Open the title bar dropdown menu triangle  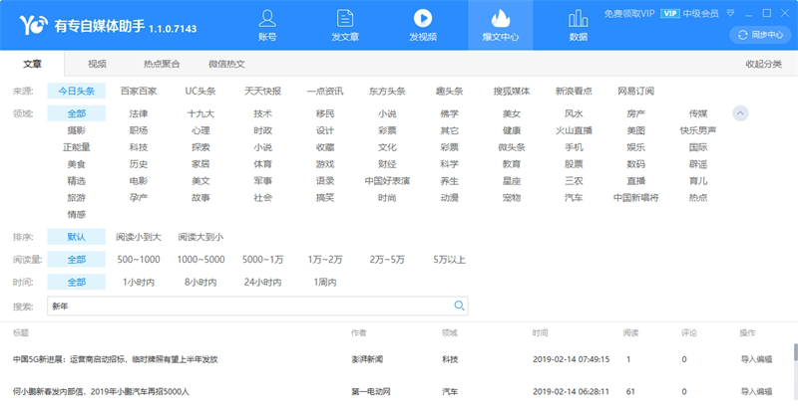(730, 13)
